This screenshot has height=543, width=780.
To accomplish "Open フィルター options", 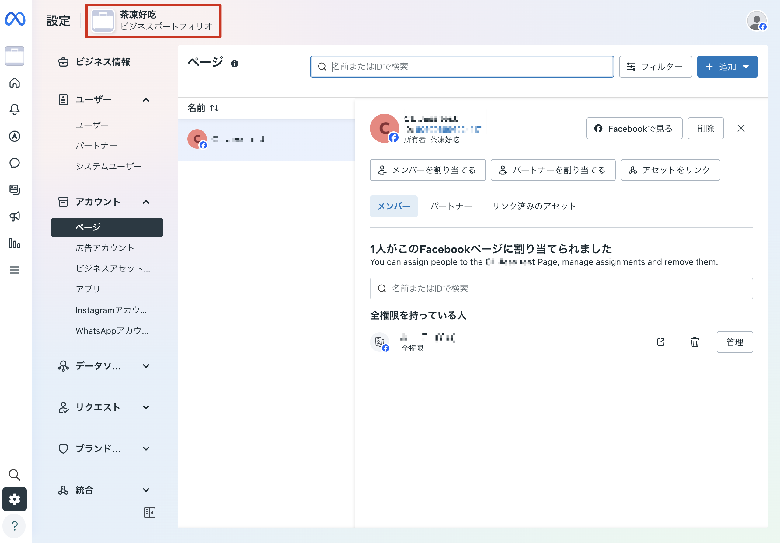I will [x=655, y=67].
